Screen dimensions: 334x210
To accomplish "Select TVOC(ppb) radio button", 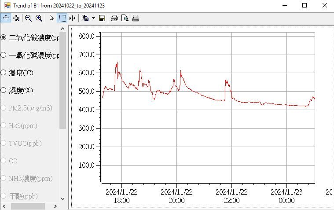I will tap(4, 143).
